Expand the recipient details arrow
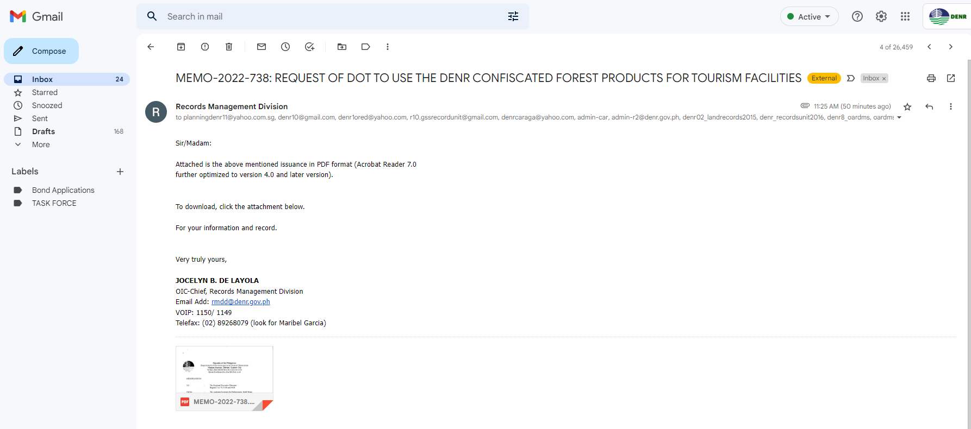The height and width of the screenshot is (429, 971). tap(899, 117)
